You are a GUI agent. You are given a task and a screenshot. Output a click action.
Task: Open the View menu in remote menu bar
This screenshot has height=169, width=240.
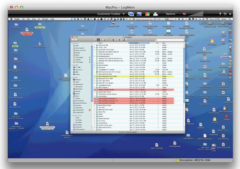coord(34,19)
